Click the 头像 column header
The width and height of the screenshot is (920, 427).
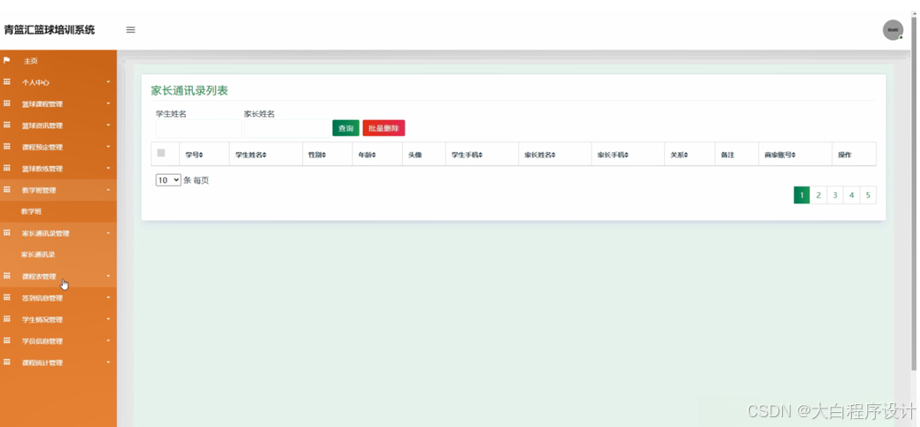click(x=414, y=156)
